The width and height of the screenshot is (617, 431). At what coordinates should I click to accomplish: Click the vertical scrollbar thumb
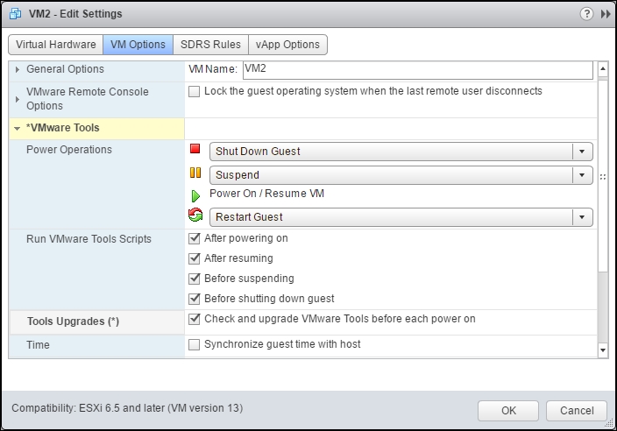pos(603,176)
